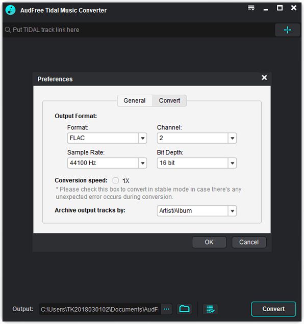
Task: Maximize the AudFree window
Action: tap(280, 8)
